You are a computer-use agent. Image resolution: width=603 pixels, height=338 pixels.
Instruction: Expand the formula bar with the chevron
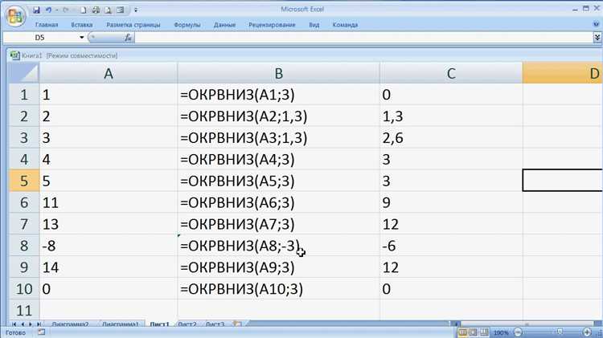coord(597,37)
